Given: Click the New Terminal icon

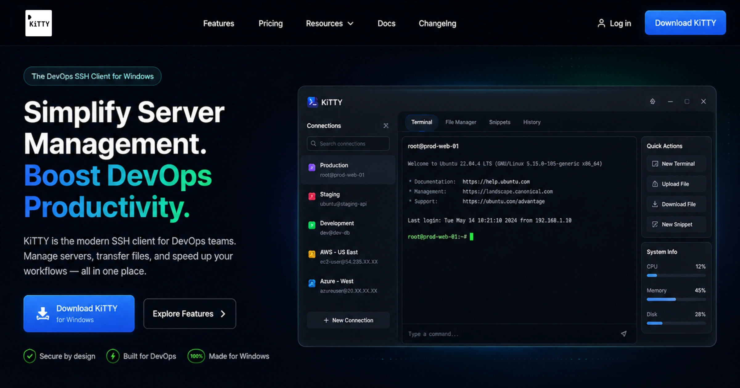Looking at the screenshot, I should pyautogui.click(x=655, y=164).
